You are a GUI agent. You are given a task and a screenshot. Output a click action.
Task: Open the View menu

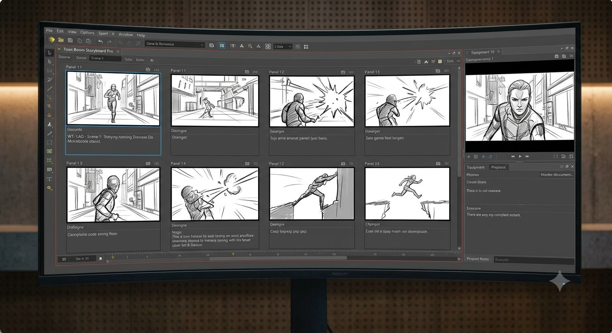coord(72,32)
